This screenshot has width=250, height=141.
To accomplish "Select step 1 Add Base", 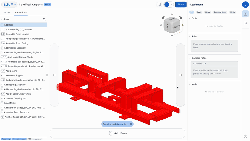I will (23, 25).
